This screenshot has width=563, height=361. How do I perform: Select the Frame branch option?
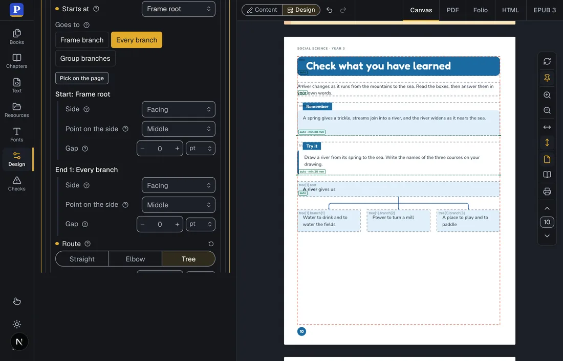pos(82,40)
